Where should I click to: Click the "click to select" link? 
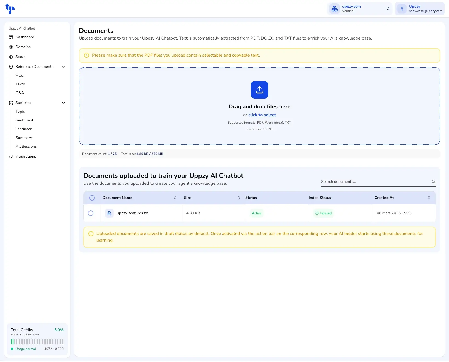click(x=262, y=115)
